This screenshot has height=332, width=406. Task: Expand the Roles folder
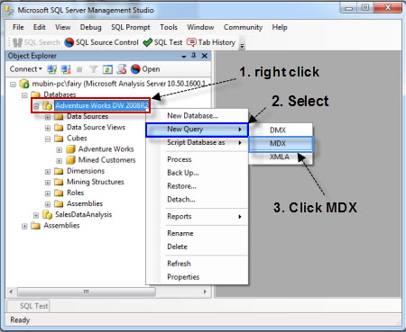click(x=48, y=193)
